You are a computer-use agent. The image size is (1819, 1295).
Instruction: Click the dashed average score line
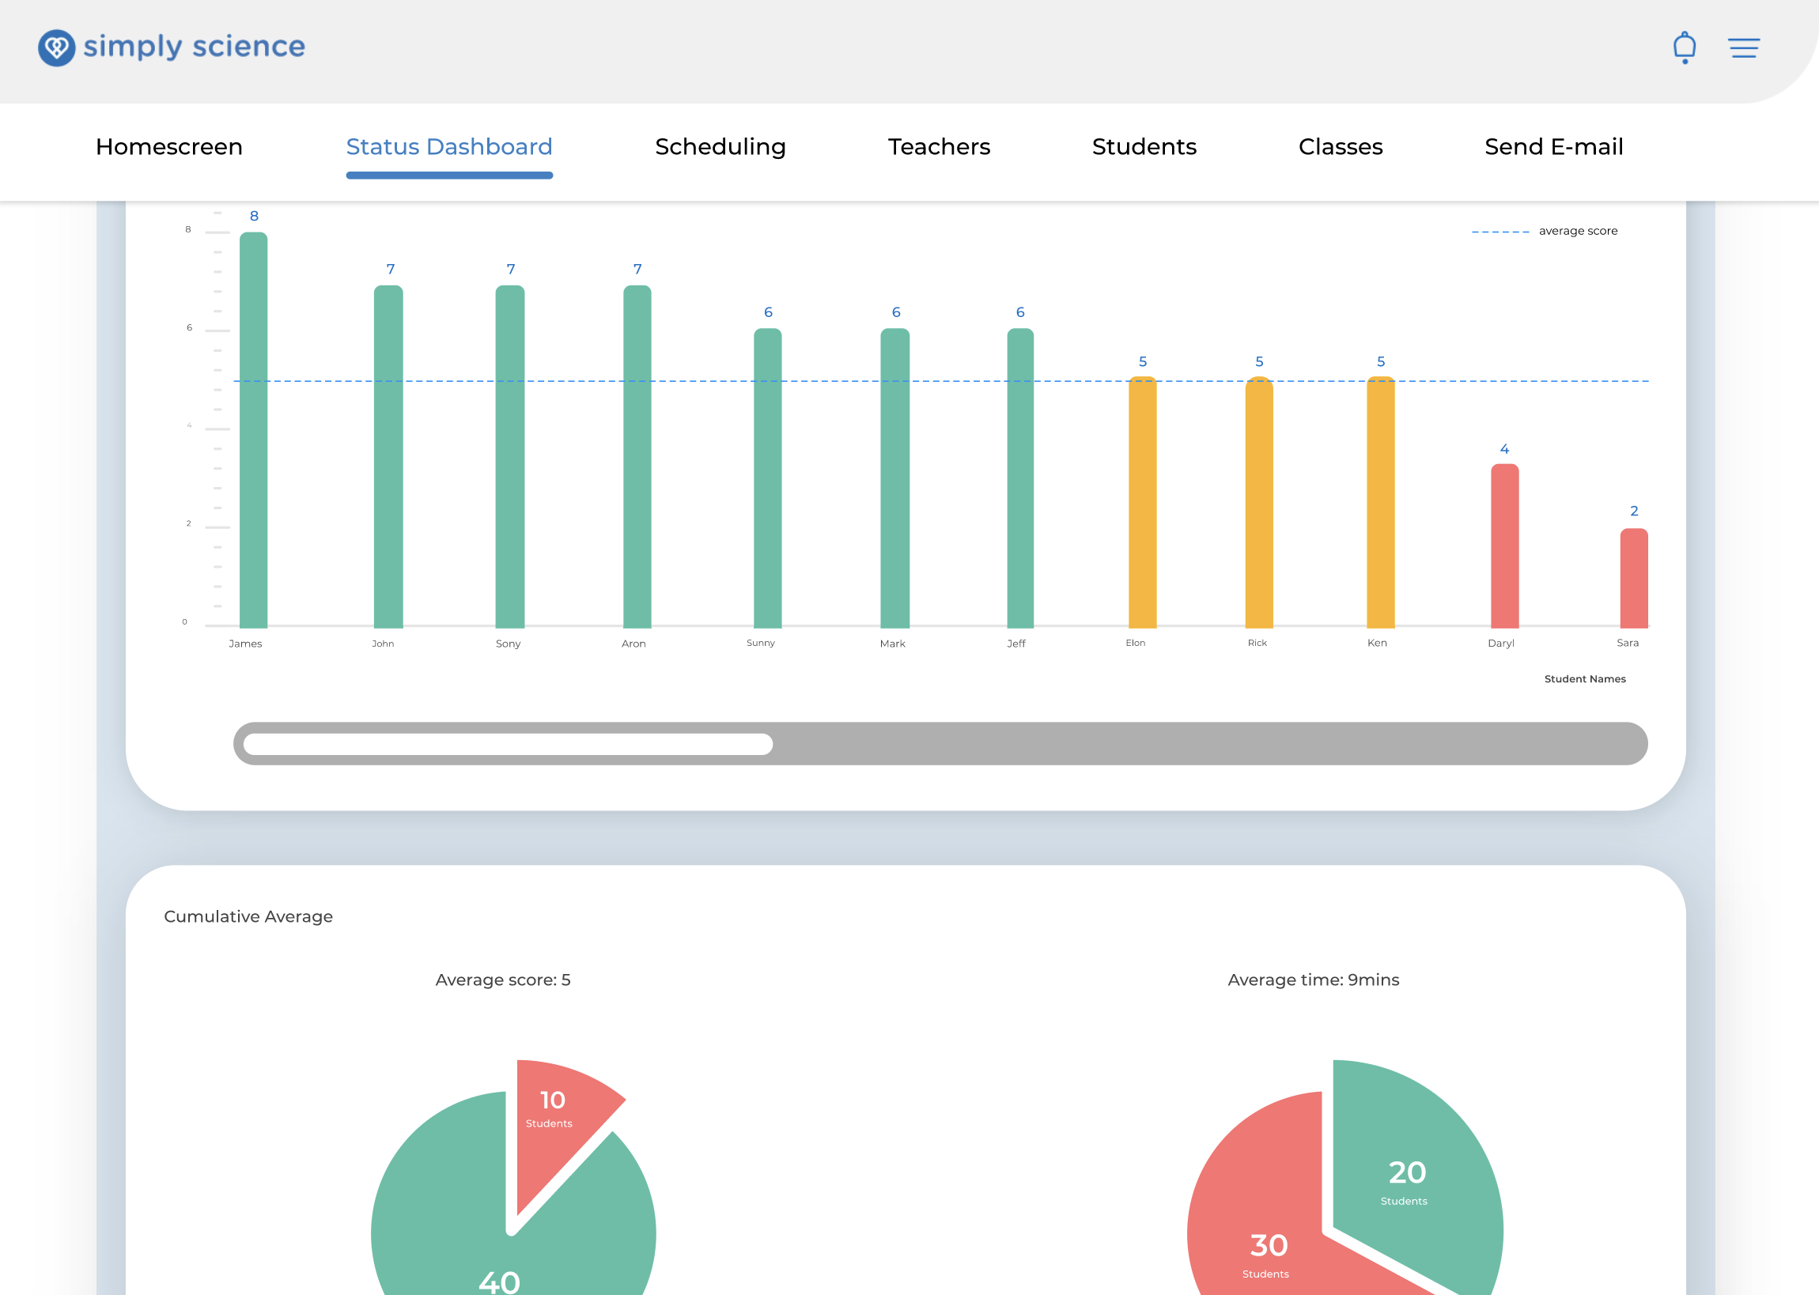pyautogui.click(x=941, y=381)
